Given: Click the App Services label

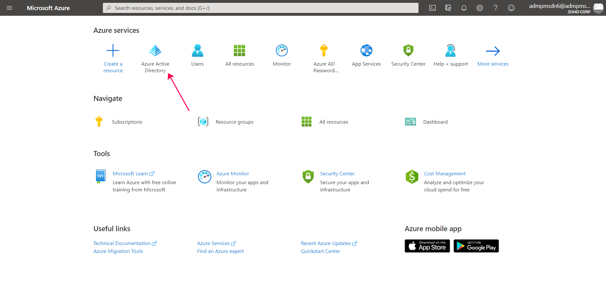Looking at the screenshot, I should tap(366, 64).
